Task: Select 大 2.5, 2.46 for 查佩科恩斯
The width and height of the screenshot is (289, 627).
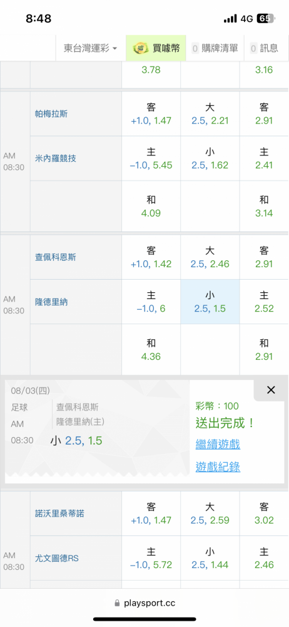Action: pyautogui.click(x=210, y=257)
